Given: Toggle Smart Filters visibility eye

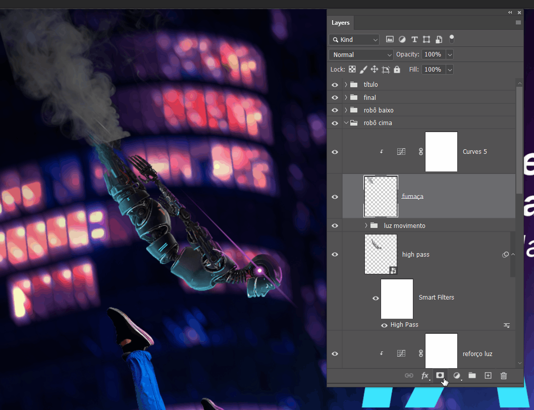Looking at the screenshot, I should click(x=376, y=299).
